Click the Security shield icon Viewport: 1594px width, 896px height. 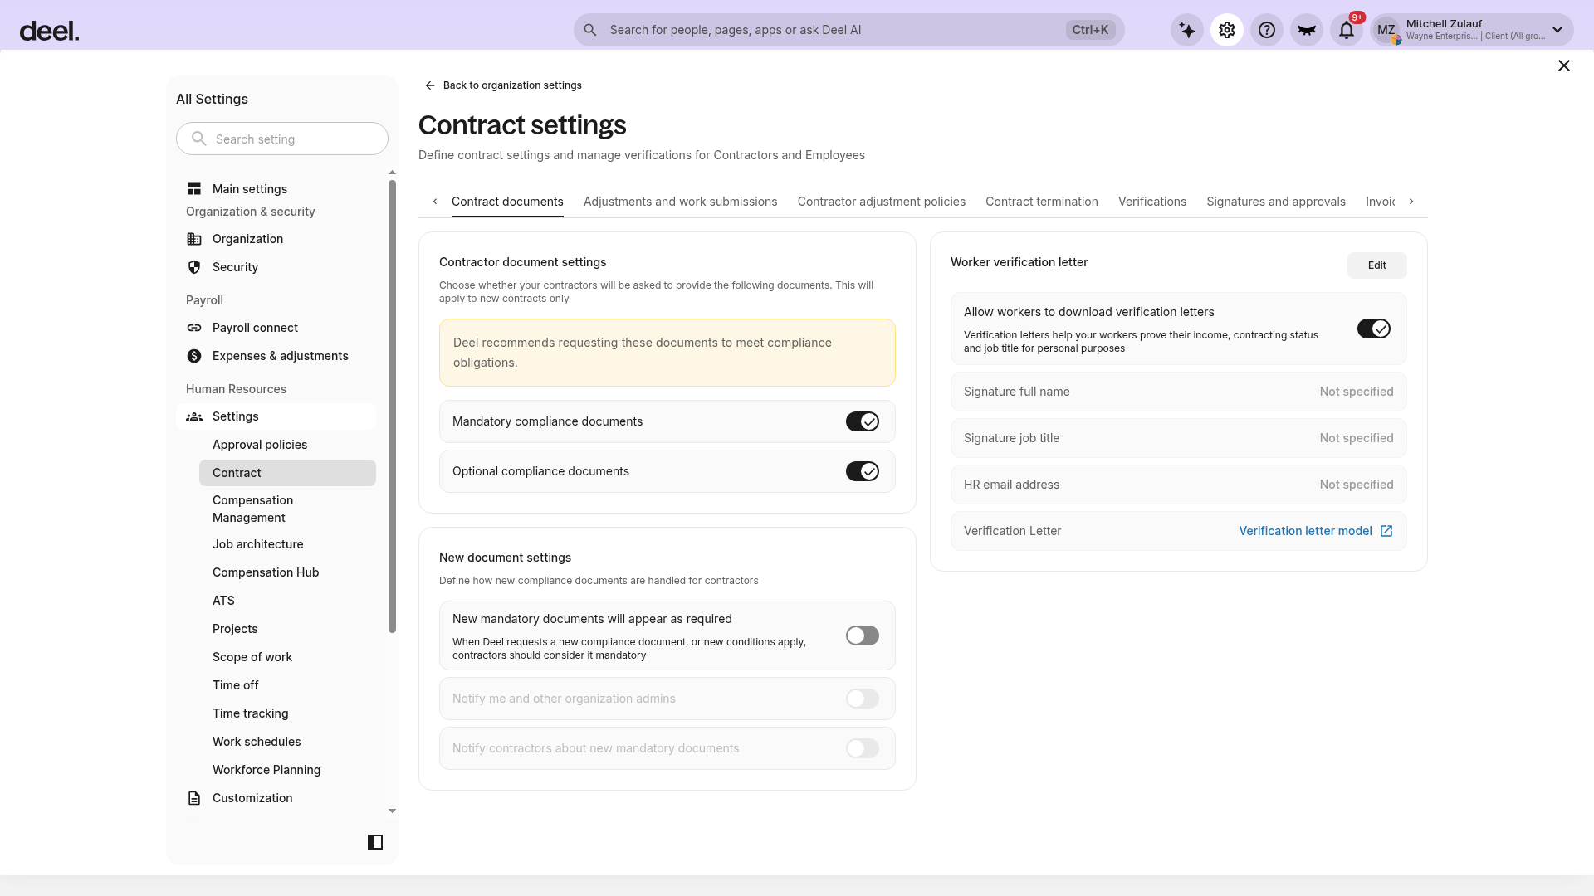tap(194, 267)
